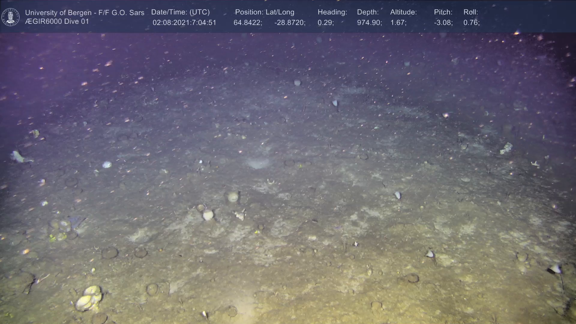Image resolution: width=576 pixels, height=324 pixels.
Task: Click the ÆGIR6000 Dive 01 label
Action: click(57, 22)
